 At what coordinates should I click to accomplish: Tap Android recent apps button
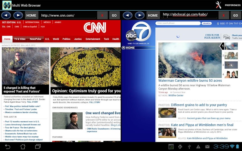coord(38,146)
